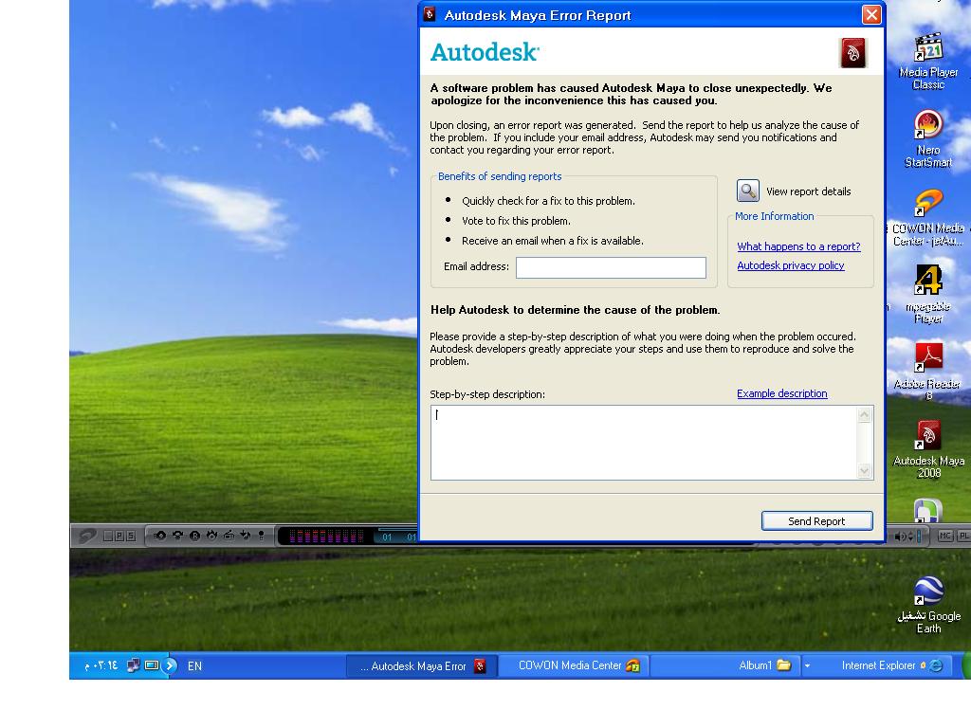The image size is (971, 728).
Task: Open the Media Player Classic desktop shortcut
Action: 928,62
